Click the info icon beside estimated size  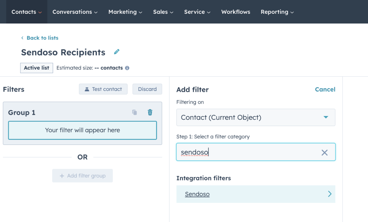127,68
